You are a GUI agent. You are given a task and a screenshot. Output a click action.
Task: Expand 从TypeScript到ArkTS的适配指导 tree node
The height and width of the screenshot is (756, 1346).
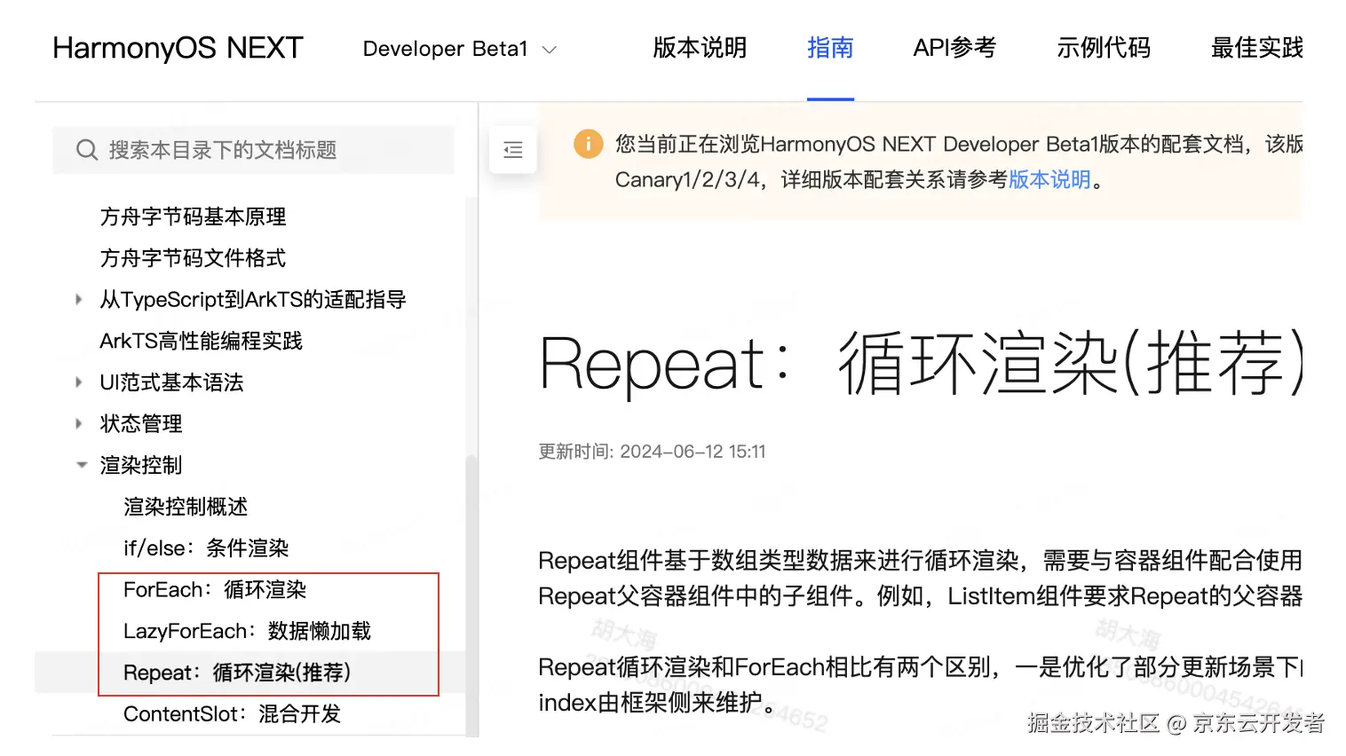point(79,300)
